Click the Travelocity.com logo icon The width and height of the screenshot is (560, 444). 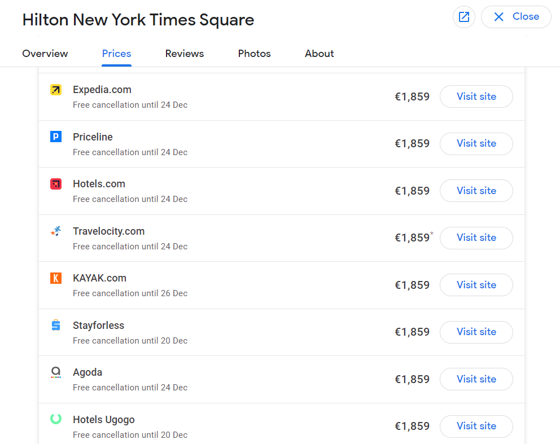tap(56, 231)
